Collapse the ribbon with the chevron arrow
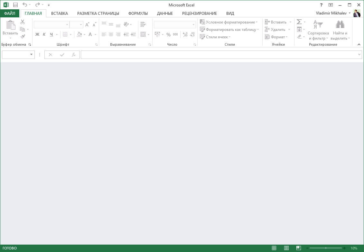Image resolution: width=364 pixels, height=252 pixels. [359, 44]
